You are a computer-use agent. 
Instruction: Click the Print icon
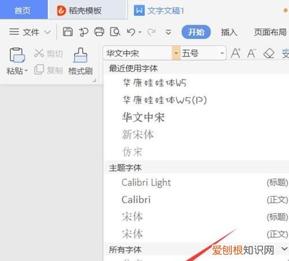(99, 32)
